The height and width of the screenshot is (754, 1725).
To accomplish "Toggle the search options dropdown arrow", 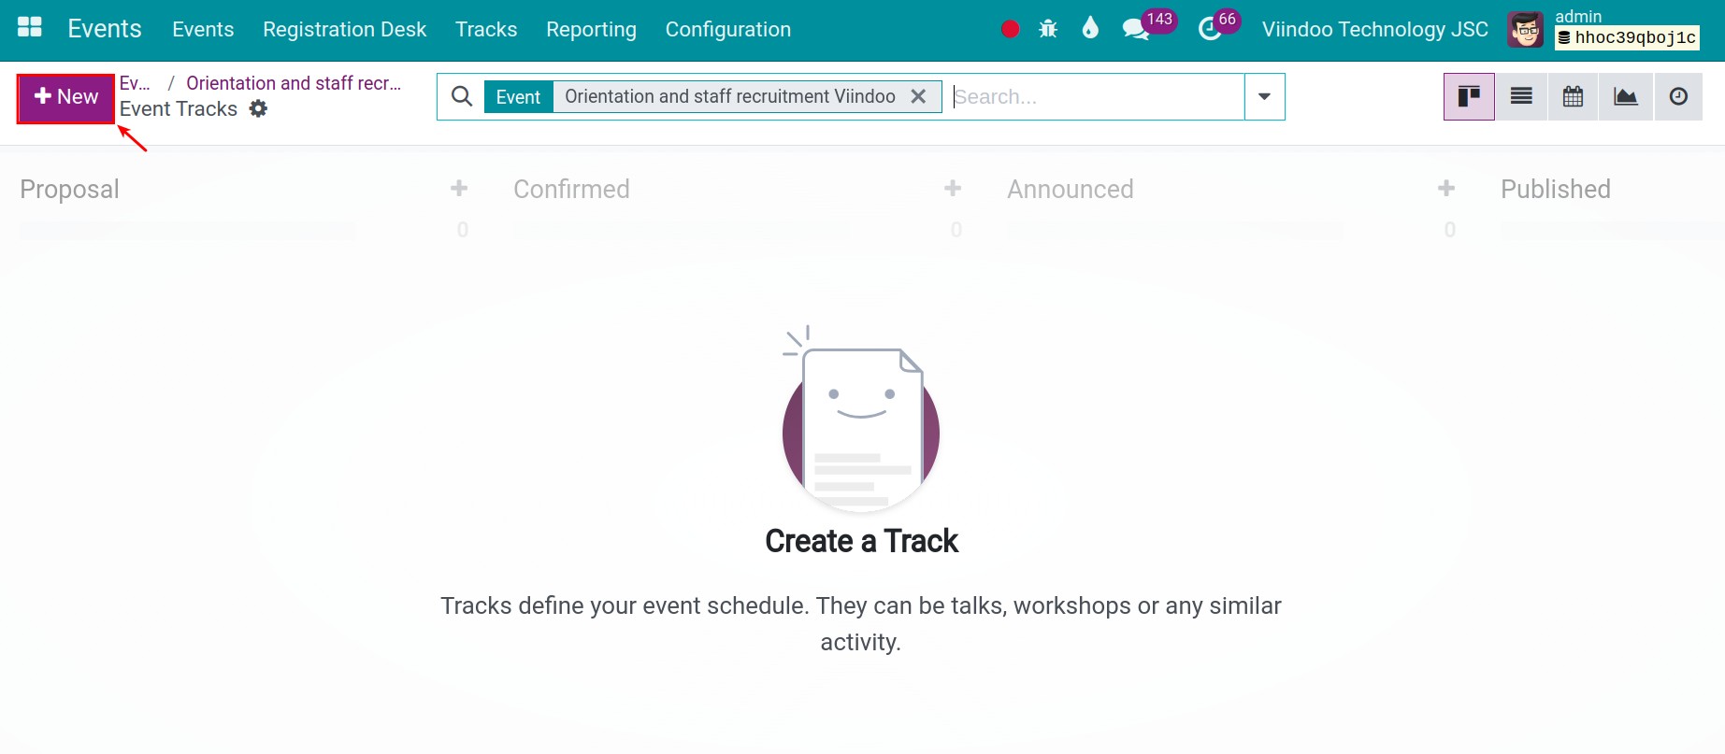I will (1264, 96).
